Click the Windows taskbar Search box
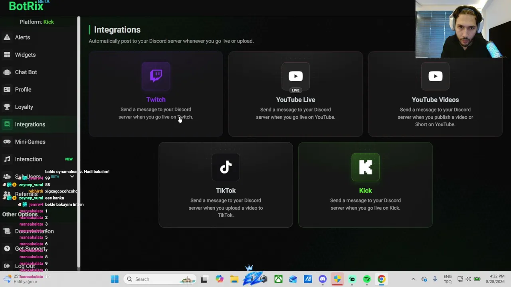This screenshot has height=287, width=511. (160, 279)
